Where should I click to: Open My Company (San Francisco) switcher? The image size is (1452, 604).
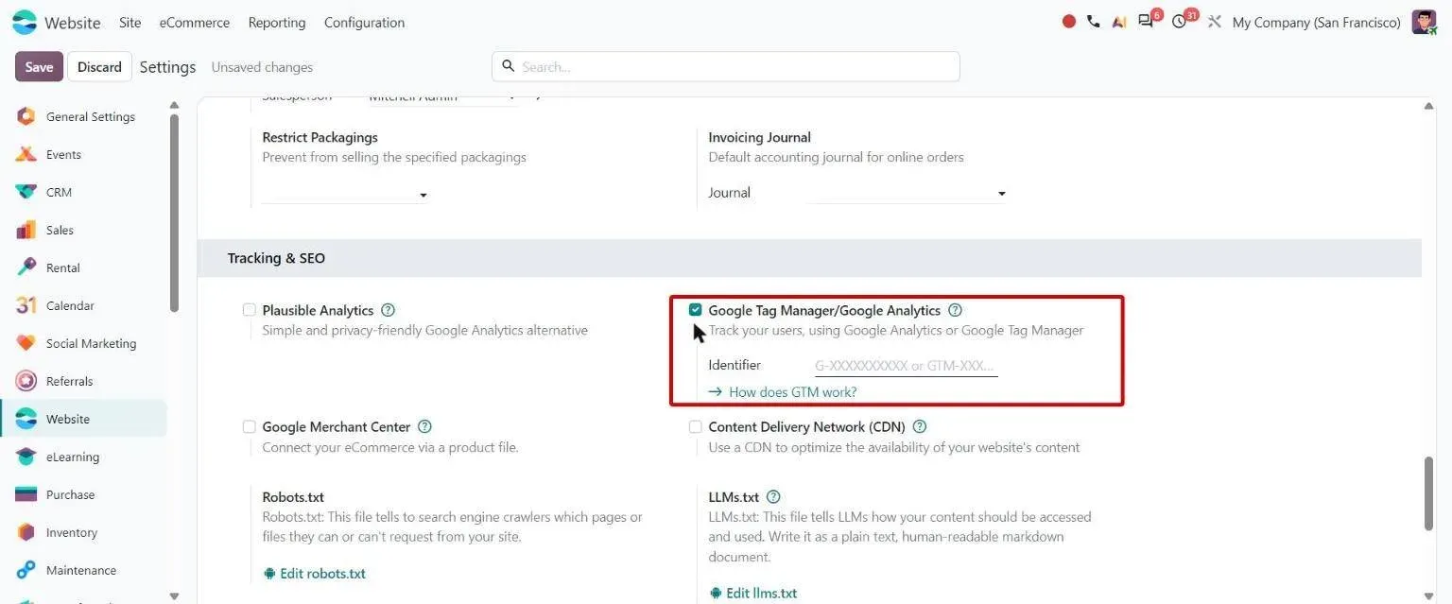coord(1316,22)
